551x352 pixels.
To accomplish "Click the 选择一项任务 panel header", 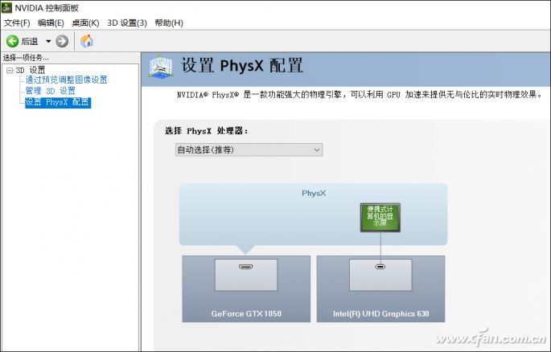I will (26, 58).
